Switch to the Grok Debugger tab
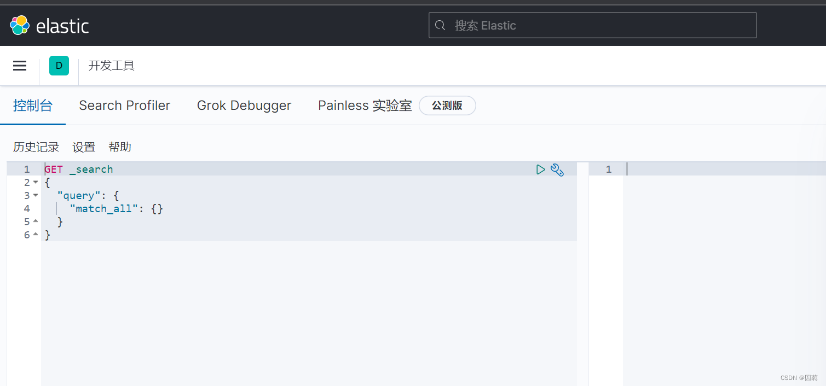 244,106
